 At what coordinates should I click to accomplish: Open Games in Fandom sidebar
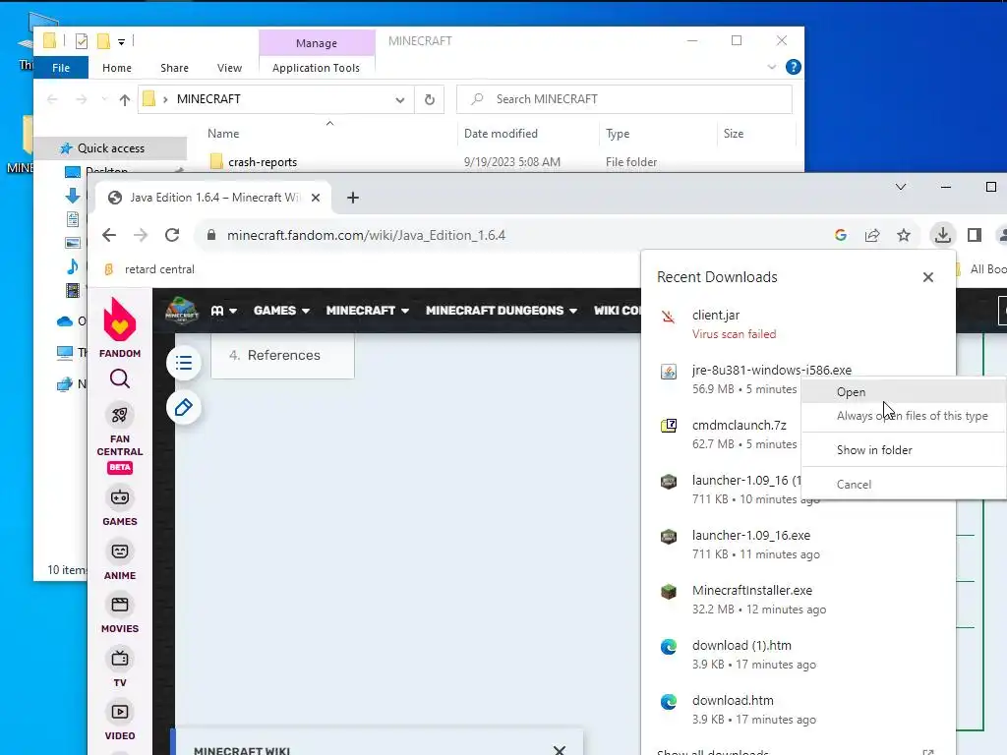[119, 507]
